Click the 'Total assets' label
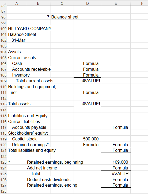The image size is (148, 194). 19,104
